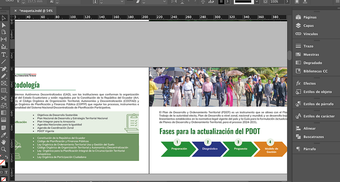
Task: Click the opacity field showing 100%
Action: 277,2
